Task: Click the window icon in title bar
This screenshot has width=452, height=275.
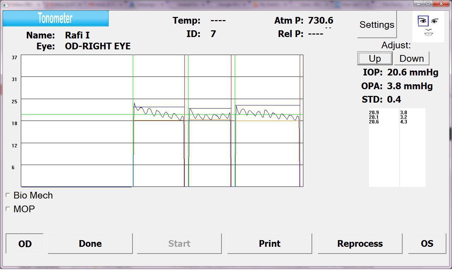Action: coord(5,5)
